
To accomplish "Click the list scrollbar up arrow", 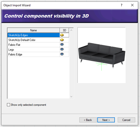I will click(71, 30).
